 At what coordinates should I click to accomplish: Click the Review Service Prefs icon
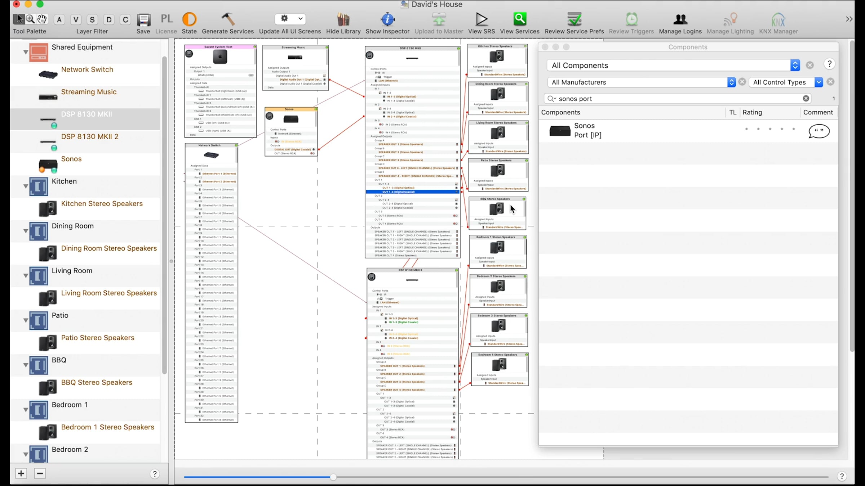[x=574, y=19]
